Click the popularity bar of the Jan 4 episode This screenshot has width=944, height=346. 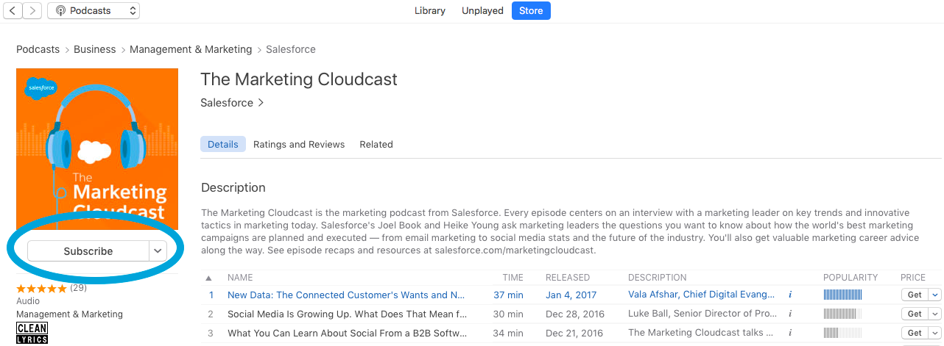[x=842, y=295]
